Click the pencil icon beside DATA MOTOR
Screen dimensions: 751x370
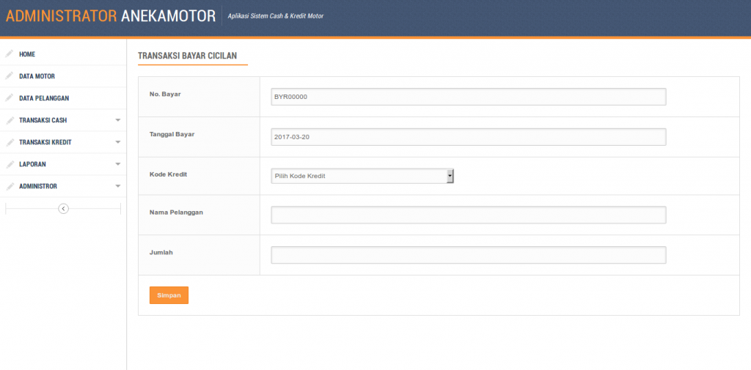[9, 76]
